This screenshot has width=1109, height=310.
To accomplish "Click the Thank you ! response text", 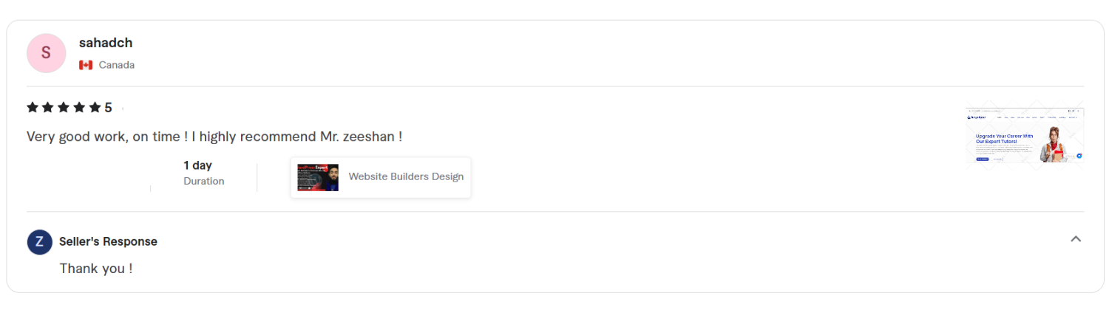I will click(x=96, y=269).
